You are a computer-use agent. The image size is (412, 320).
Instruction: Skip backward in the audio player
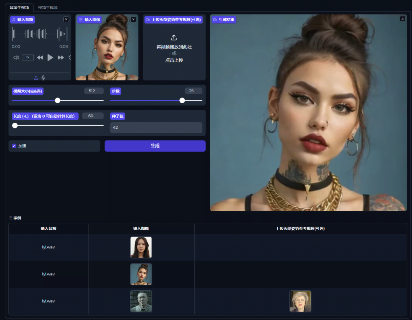[x=40, y=57]
